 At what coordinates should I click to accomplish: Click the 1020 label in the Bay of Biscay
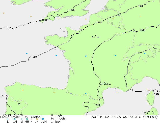[34, 57]
